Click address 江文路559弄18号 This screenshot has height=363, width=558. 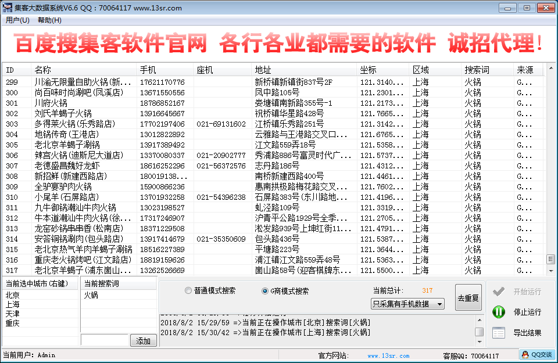tap(285, 145)
